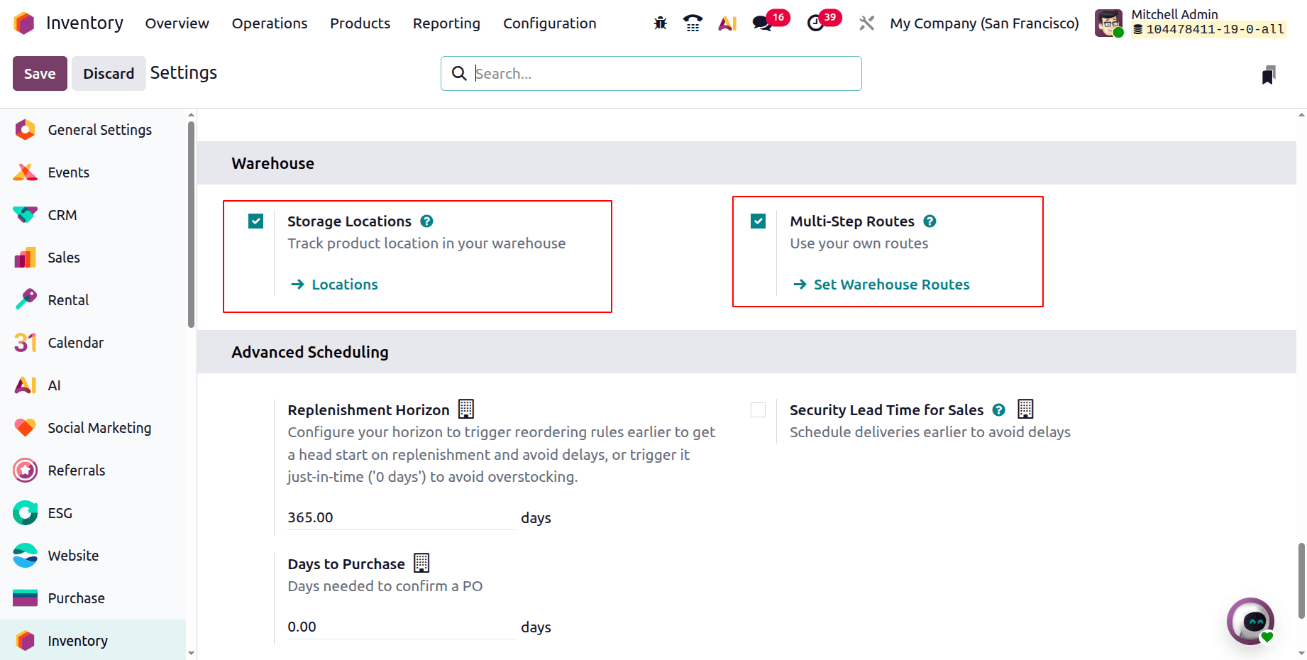The height and width of the screenshot is (660, 1307).
Task: Open the activities clock icon showing 39
Action: (x=815, y=23)
